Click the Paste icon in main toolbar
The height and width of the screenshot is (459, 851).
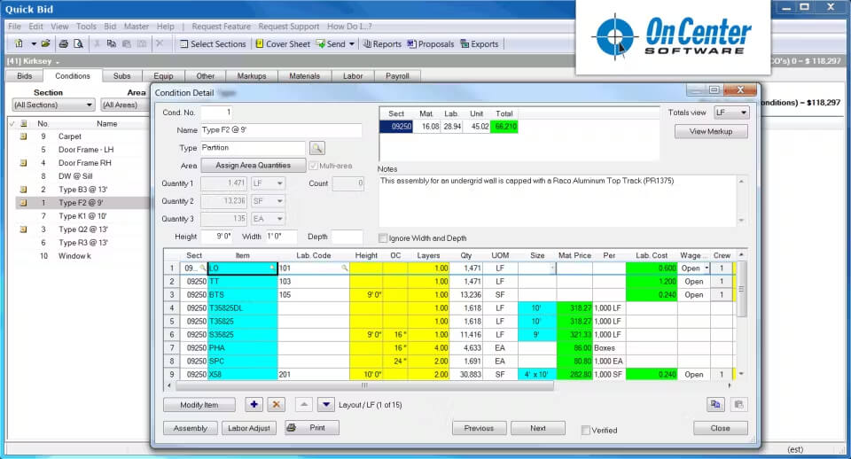127,43
